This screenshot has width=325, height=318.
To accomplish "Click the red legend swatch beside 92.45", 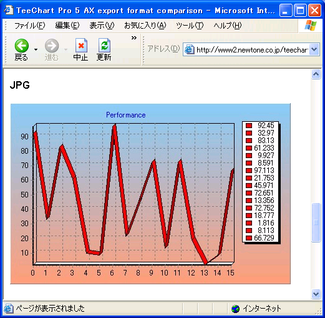I will point(249,126).
